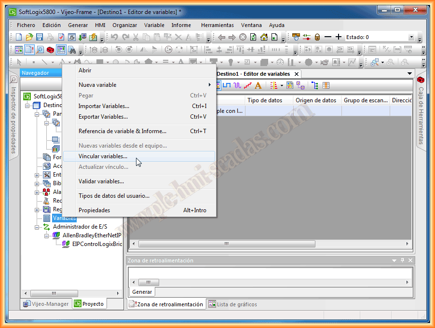Click the binoculars search icon
The width and height of the screenshot is (435, 328).
[x=72, y=49]
